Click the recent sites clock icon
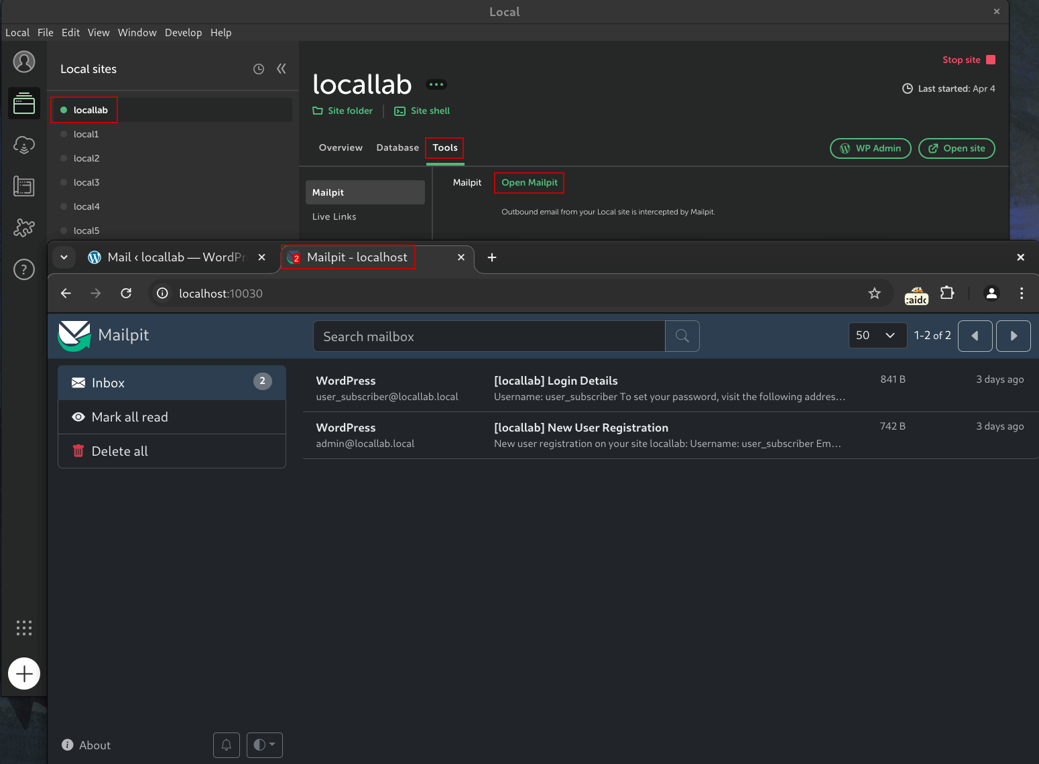 click(x=259, y=69)
